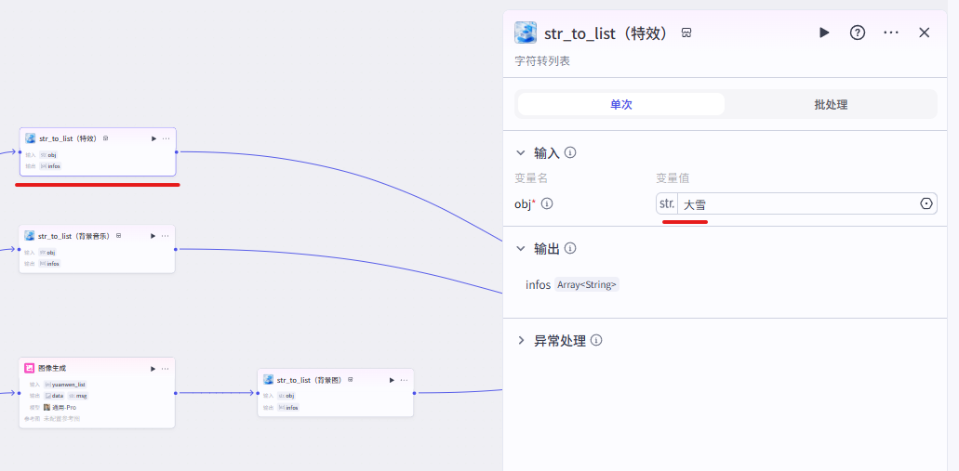Click the infos output tag in str_to_list（背景图）
The height and width of the screenshot is (471, 959).
point(288,408)
